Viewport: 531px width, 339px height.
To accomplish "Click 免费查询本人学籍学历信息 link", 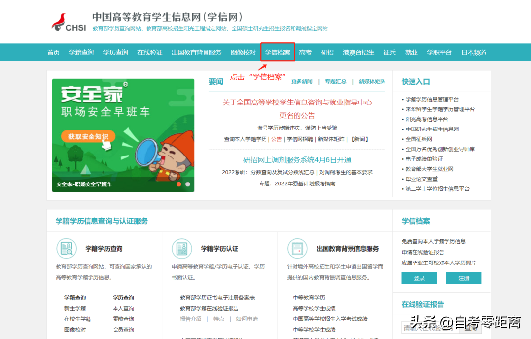I will coord(433,241).
